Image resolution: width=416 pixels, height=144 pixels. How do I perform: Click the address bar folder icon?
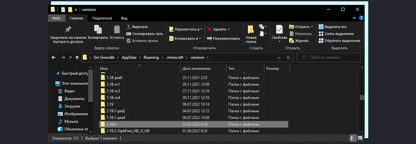coord(85,58)
